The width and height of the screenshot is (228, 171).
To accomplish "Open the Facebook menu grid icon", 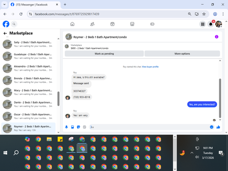I will (202, 24).
